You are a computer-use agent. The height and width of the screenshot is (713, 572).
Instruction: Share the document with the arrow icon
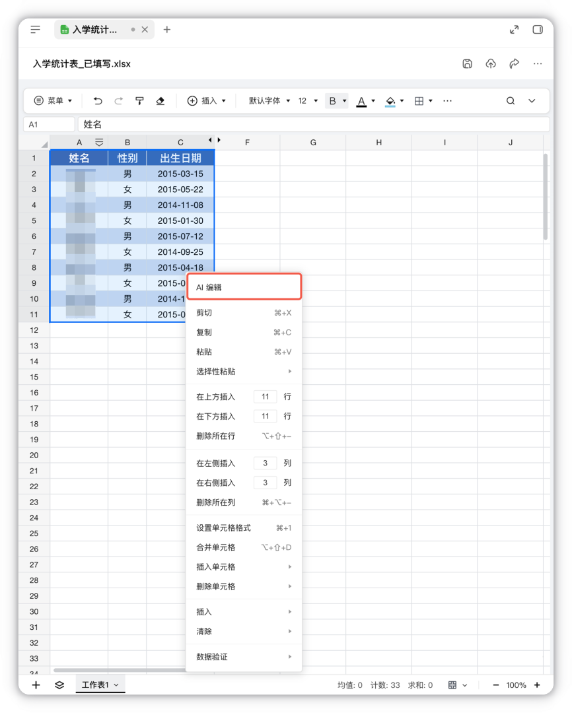point(515,63)
